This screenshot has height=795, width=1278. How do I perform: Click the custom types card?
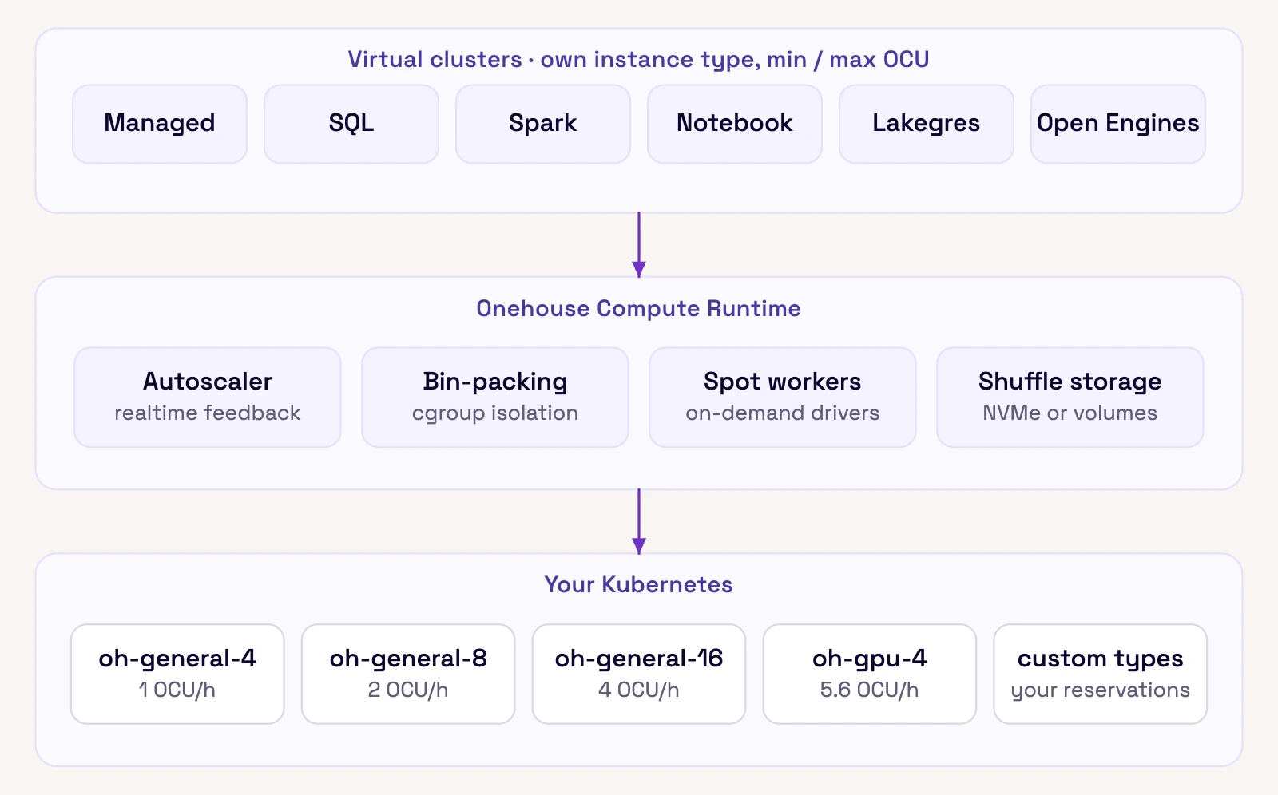[x=1101, y=674]
